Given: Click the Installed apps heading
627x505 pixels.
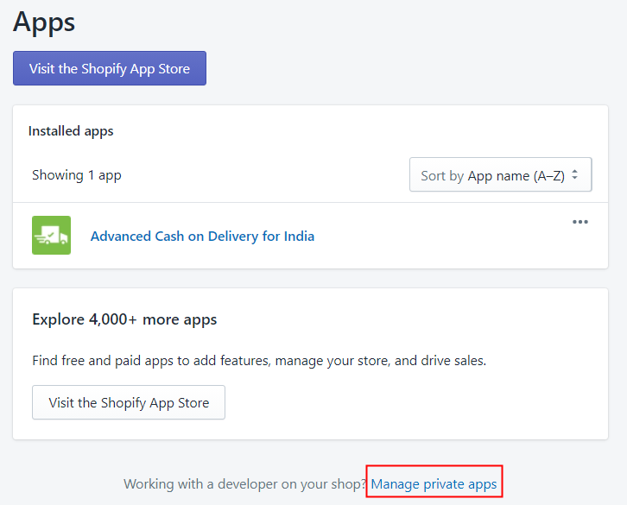Looking at the screenshot, I should [x=71, y=131].
